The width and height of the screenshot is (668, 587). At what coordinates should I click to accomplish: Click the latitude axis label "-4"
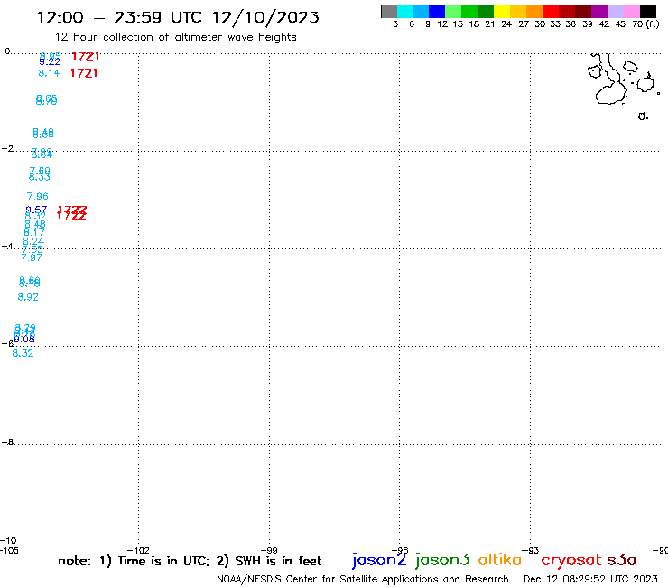pos(7,247)
